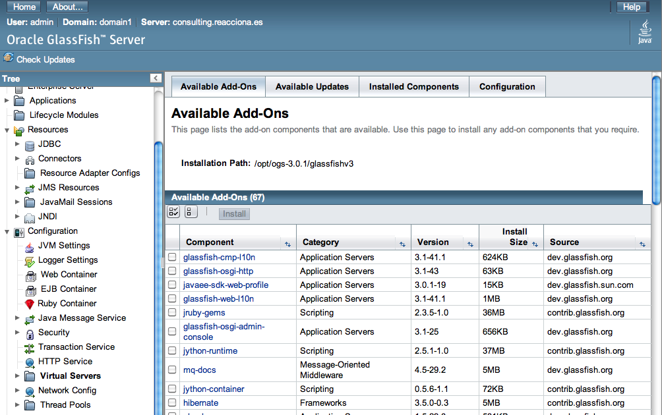The image size is (662, 415).
Task: Collapse the Resources tree node
Action: point(7,130)
